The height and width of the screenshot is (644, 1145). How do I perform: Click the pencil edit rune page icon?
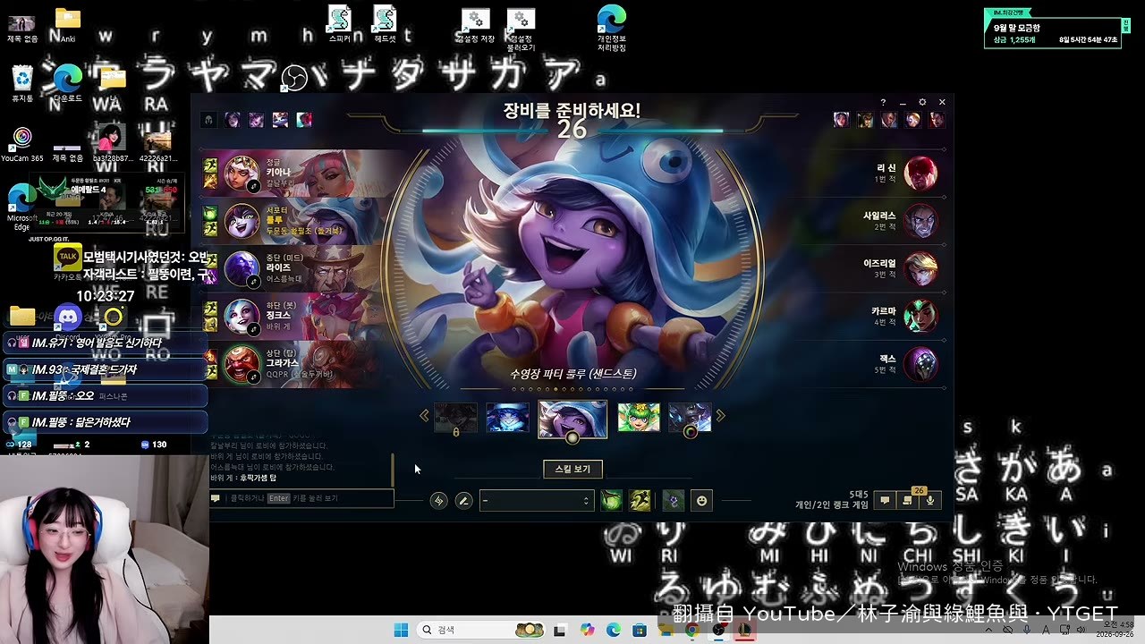point(463,501)
